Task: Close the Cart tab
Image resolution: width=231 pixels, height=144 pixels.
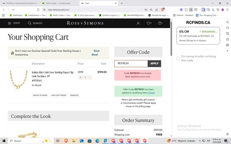Action: pyautogui.click(x=115, y=3)
